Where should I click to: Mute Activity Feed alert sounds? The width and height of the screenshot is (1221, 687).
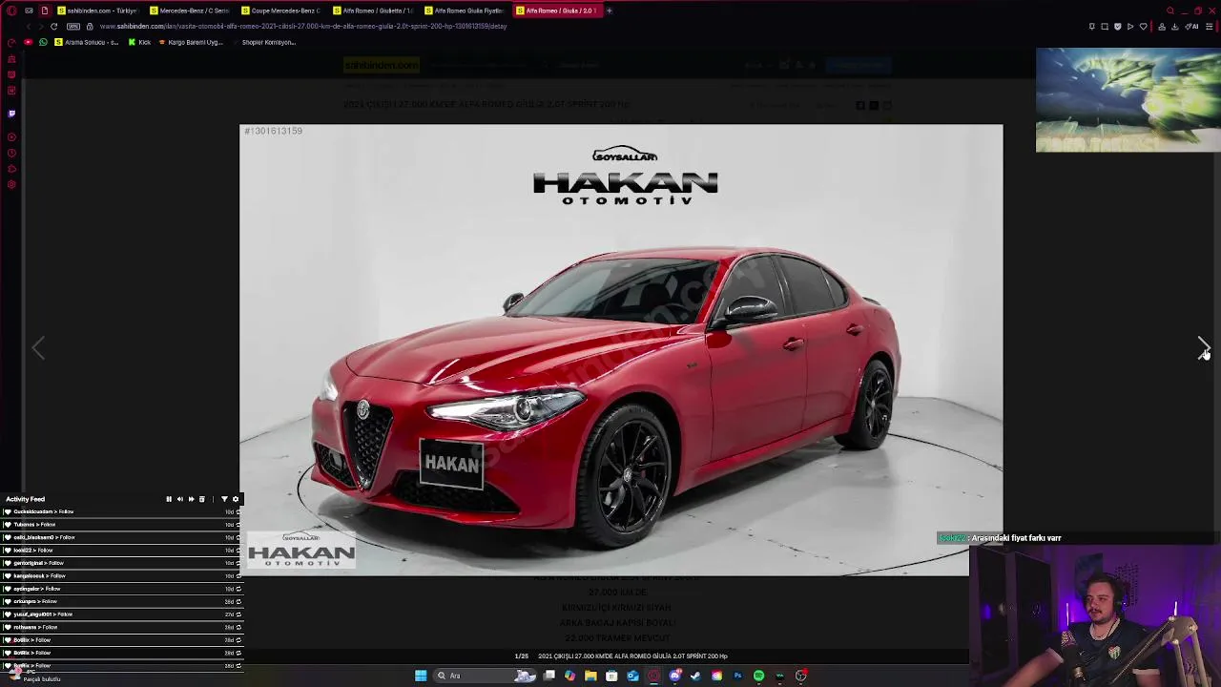pos(179,499)
